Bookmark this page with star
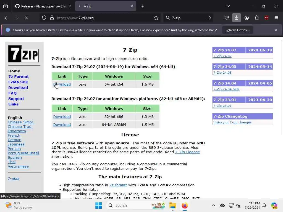The height and width of the screenshot is (212, 283). click(156, 18)
